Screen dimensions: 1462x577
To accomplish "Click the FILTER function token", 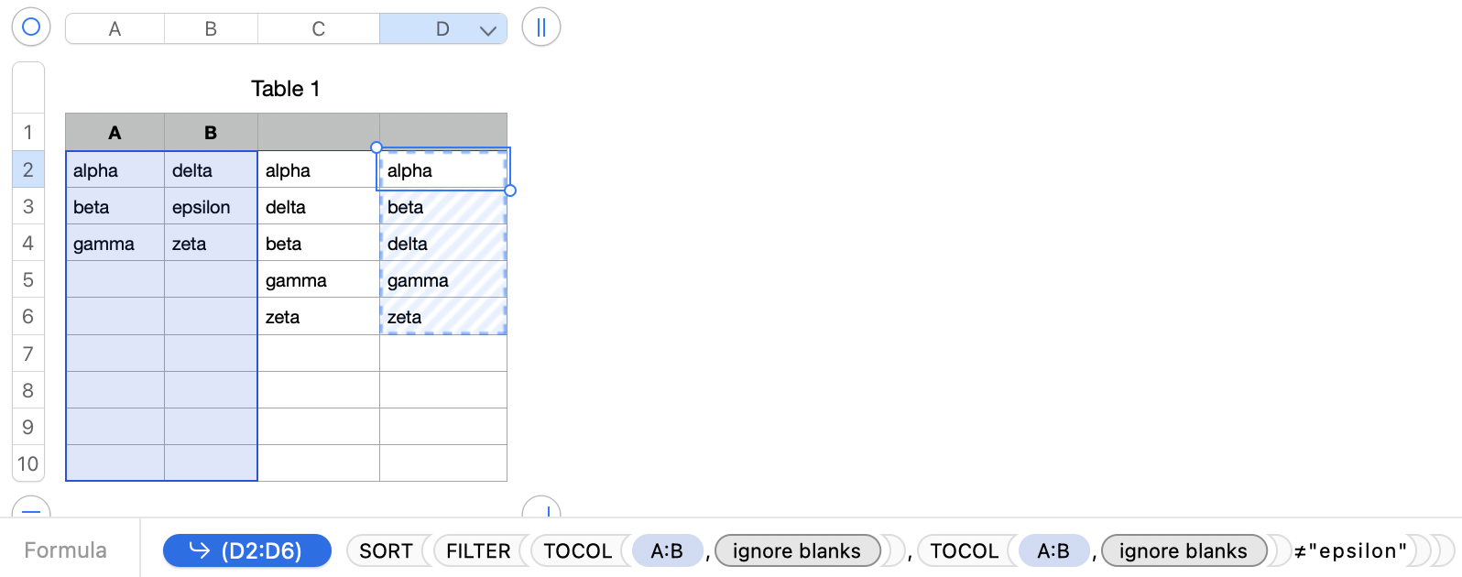I will coord(478,551).
